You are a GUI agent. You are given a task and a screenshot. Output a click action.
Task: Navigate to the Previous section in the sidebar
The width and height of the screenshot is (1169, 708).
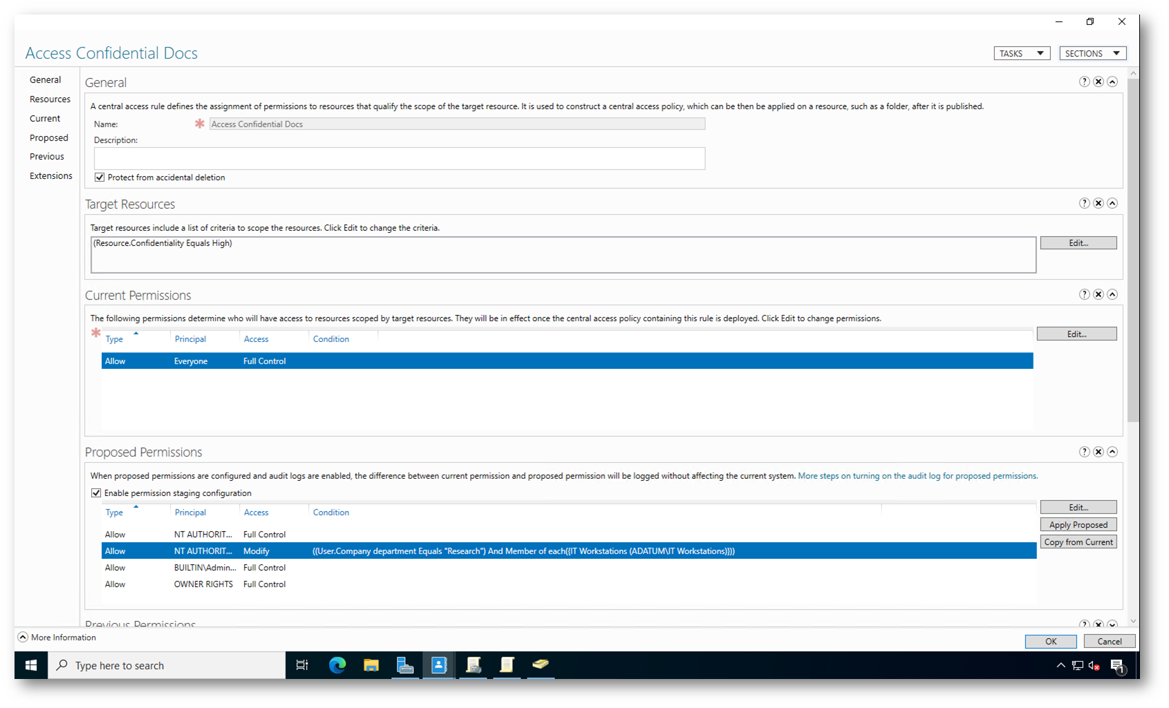(47, 157)
